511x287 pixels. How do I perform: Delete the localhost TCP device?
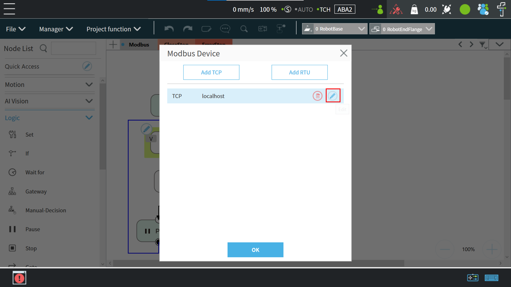[x=317, y=96]
